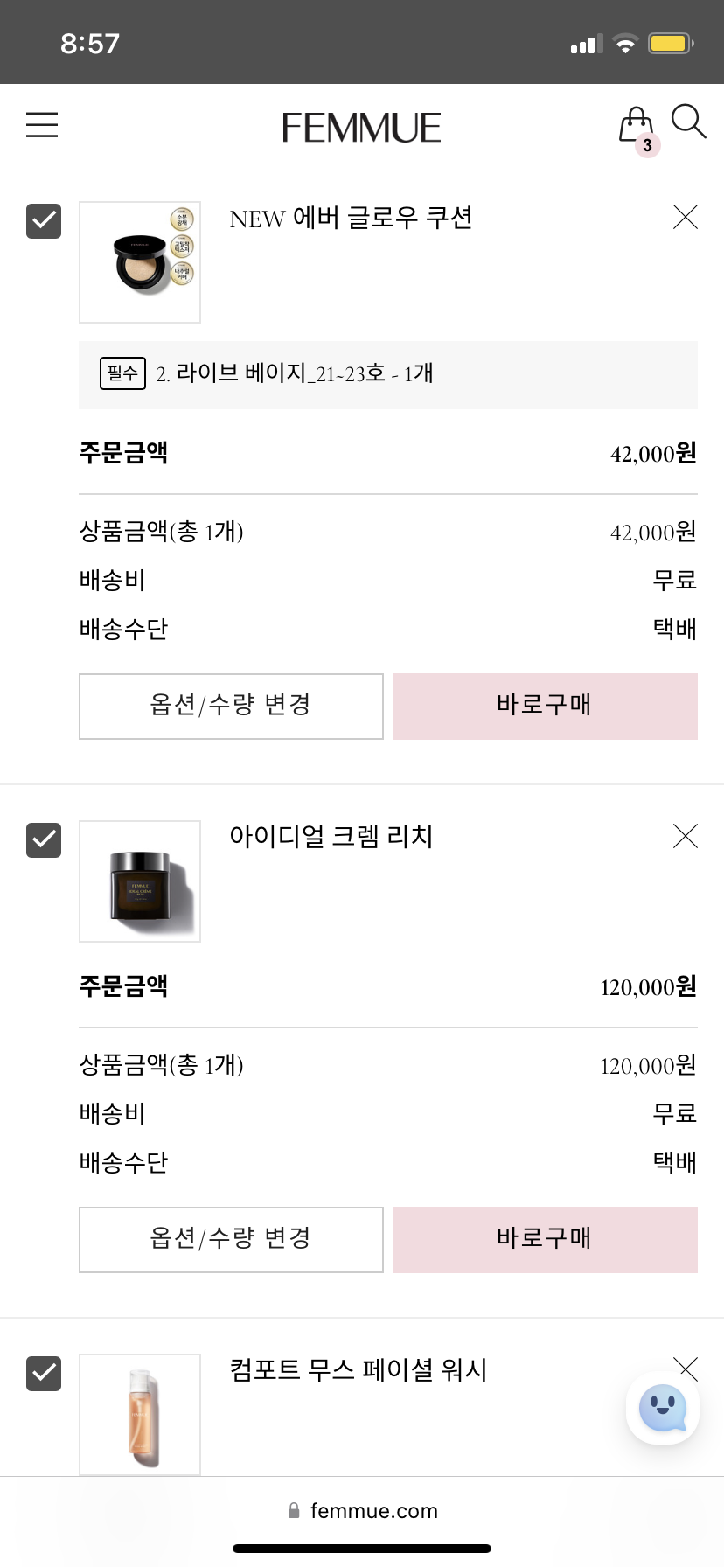Change option/quantity for 에버 글로우 쿠션
Screen dimensions: 724x1567
[x=231, y=706]
